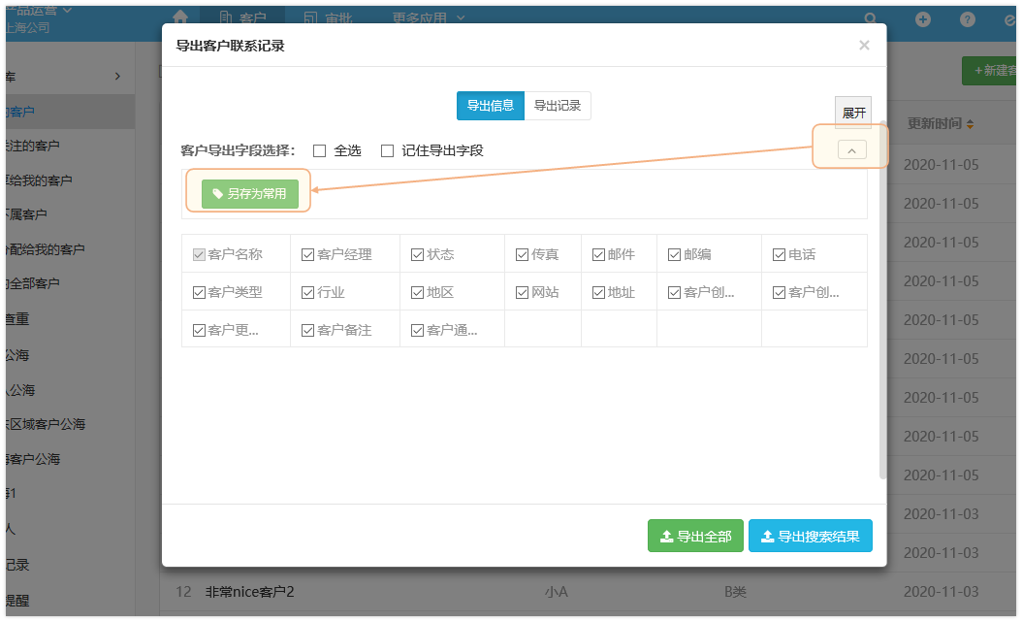Click the home icon in top navigation
This screenshot has height=622, width=1022.
coord(179,17)
